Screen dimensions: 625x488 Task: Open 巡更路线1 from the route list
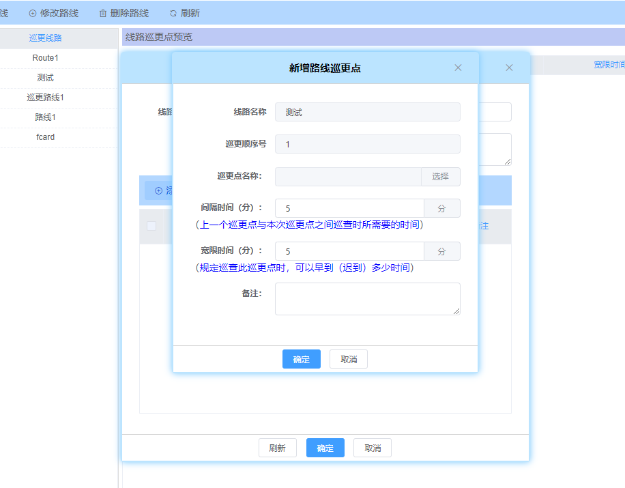point(46,98)
